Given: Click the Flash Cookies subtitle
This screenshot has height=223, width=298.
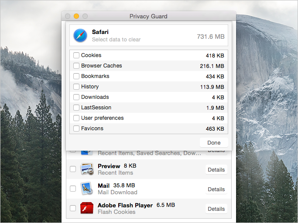Looking at the screenshot, I should coord(116,212).
